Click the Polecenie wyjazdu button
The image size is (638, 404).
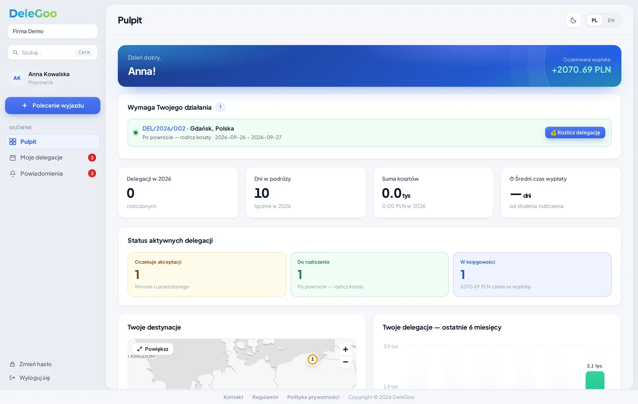[53, 106]
